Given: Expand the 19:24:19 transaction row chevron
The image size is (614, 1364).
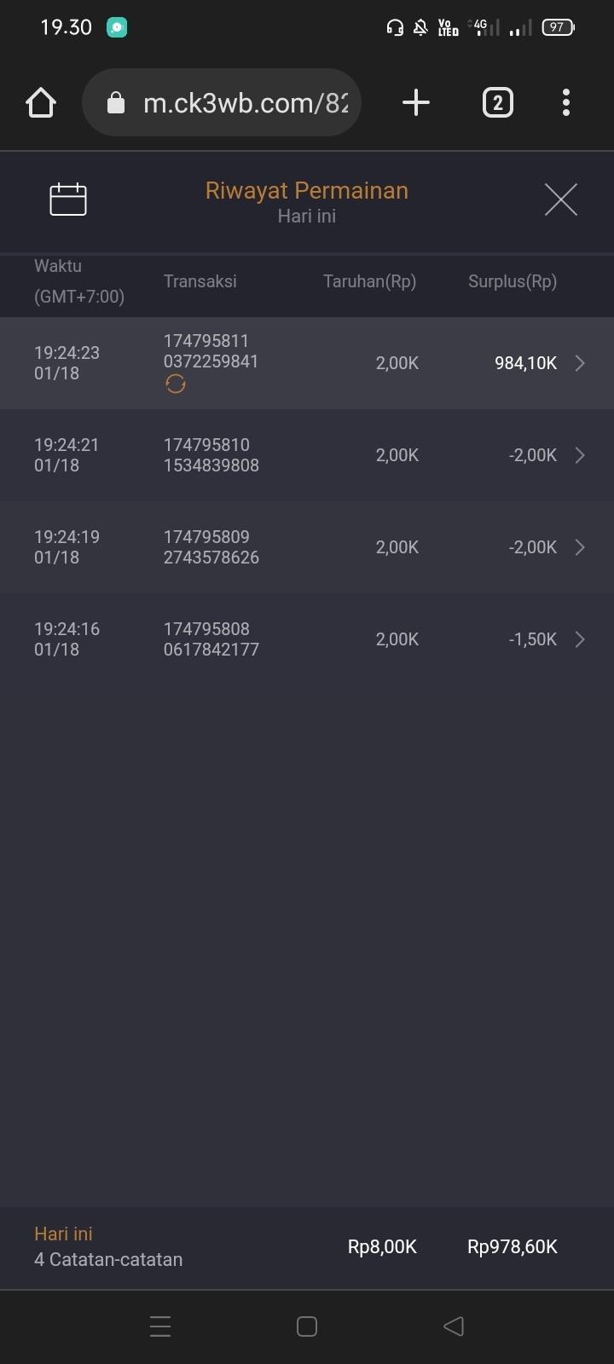Looking at the screenshot, I should [x=580, y=547].
